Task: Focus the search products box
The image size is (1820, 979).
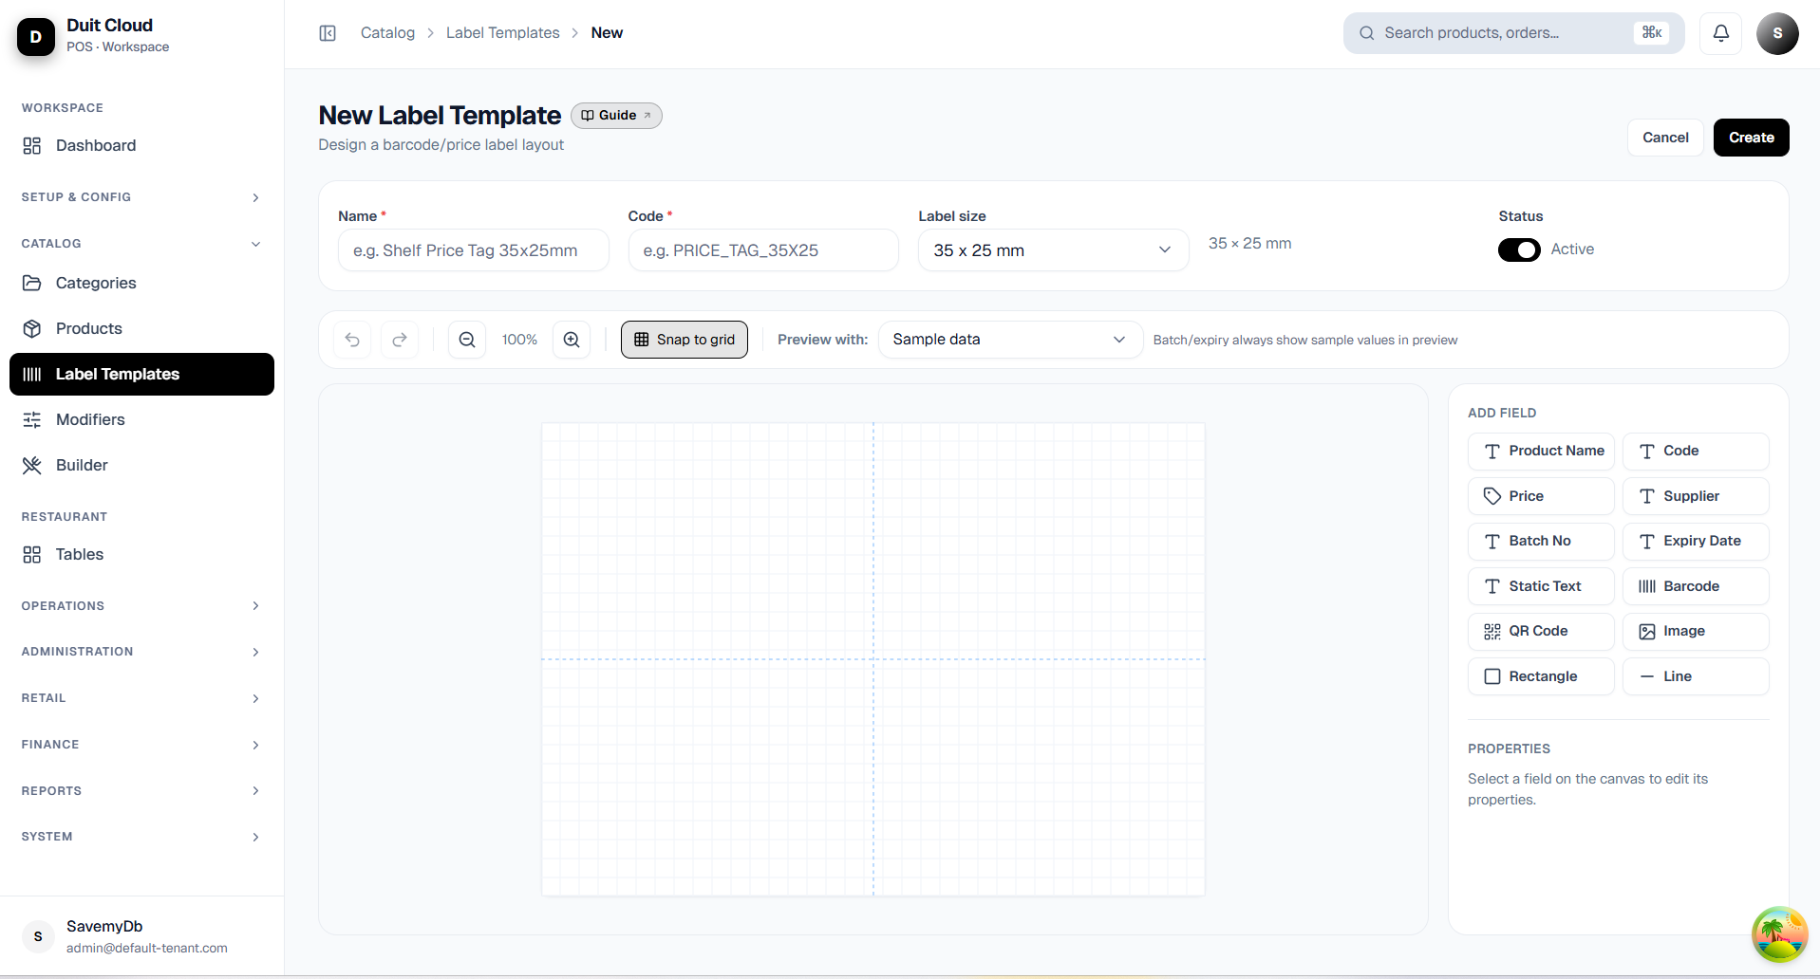Action: [x=1513, y=33]
